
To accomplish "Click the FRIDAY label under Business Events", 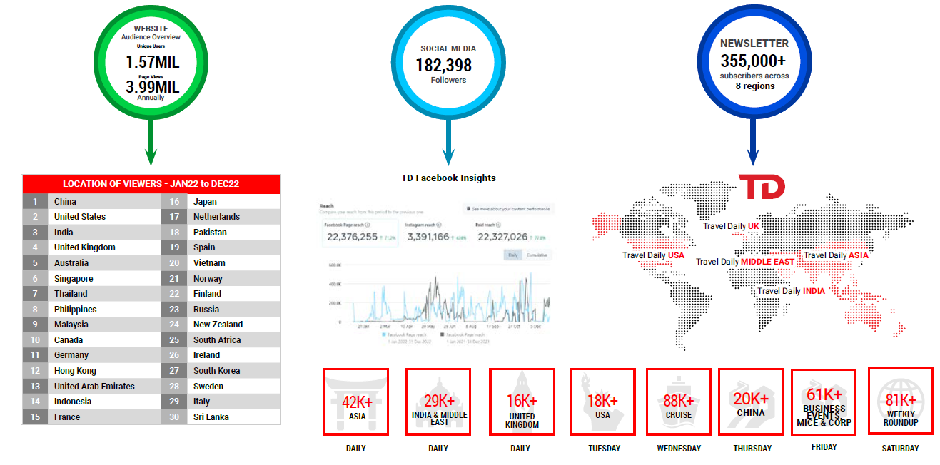I will coord(824,447).
